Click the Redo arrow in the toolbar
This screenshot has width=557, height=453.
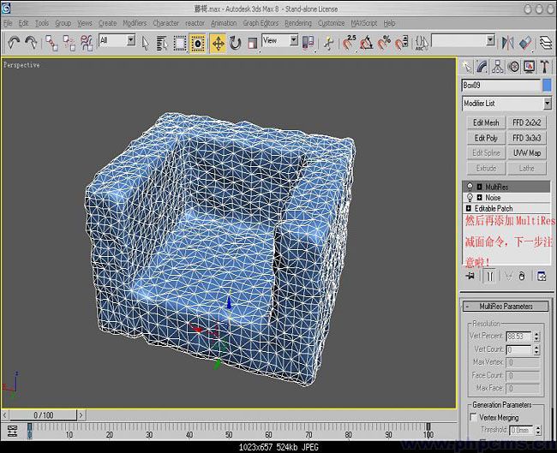tap(31, 43)
